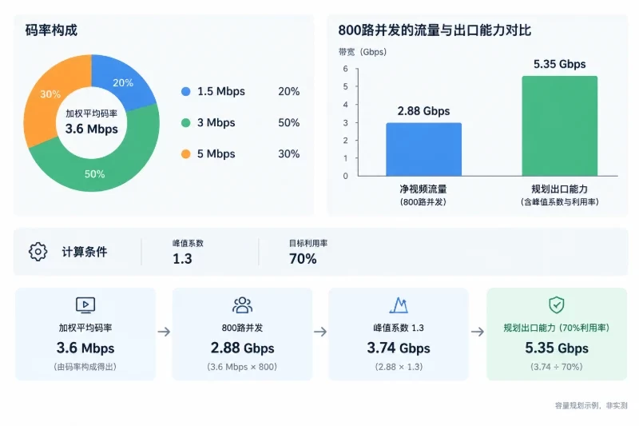The image size is (639, 426).
Task: Click the 计算条件 heading
Action: click(85, 252)
